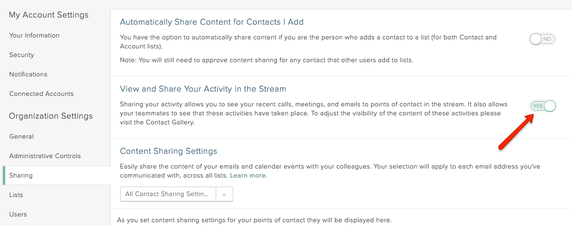The width and height of the screenshot is (572, 226).
Task: Select Notifications in the sidebar
Action: pos(28,74)
